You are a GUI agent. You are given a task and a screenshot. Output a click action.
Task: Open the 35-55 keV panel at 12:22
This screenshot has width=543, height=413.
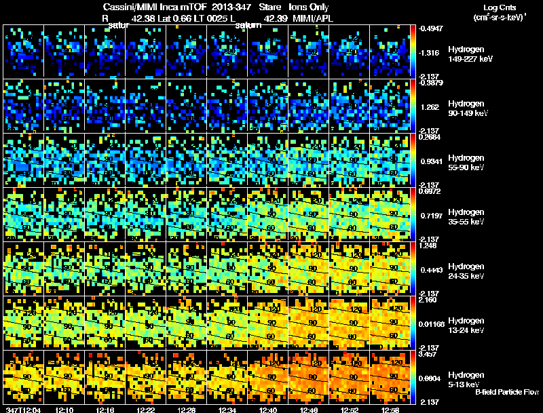coord(146,214)
